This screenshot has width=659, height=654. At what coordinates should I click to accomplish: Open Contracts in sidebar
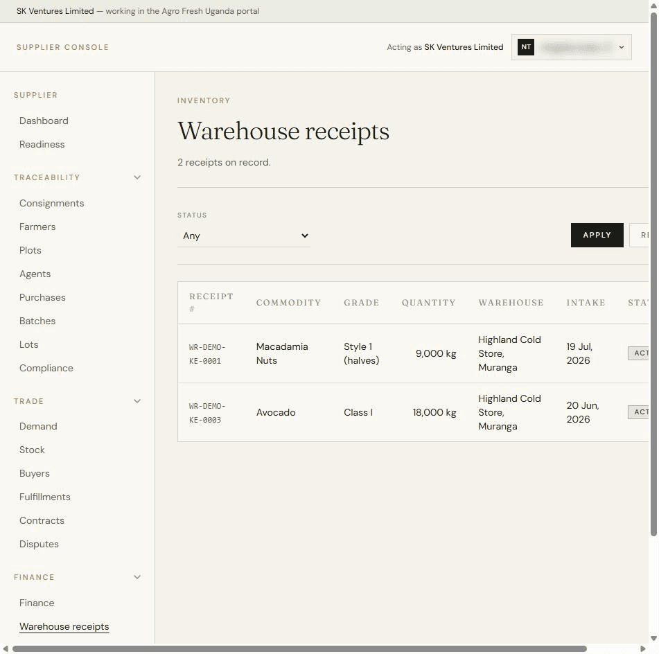point(42,520)
